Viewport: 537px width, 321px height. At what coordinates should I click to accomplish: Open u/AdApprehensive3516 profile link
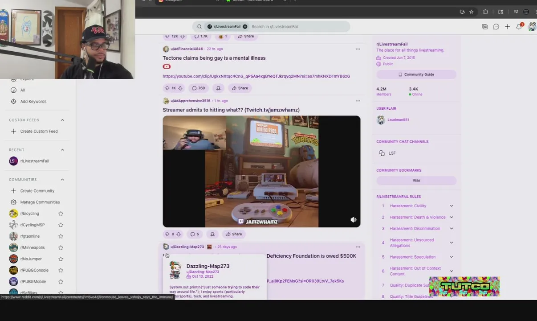[190, 101]
